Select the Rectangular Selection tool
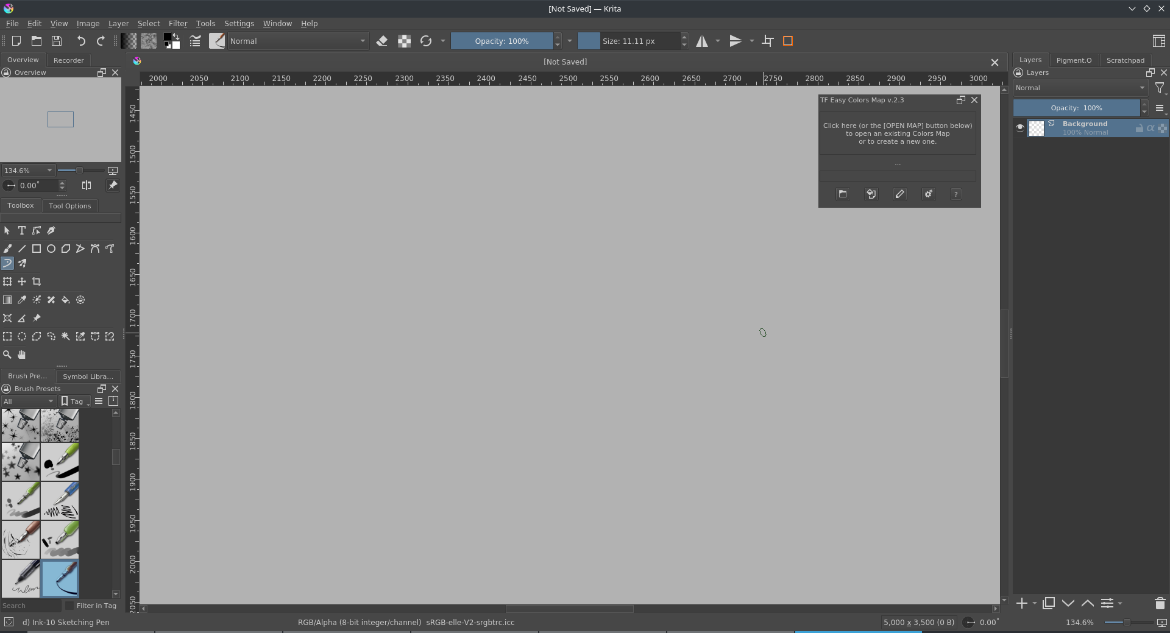The image size is (1170, 633). click(7, 336)
